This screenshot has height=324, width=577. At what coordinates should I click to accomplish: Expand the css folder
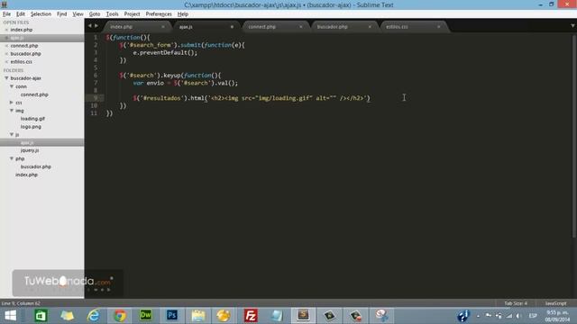click(12, 103)
